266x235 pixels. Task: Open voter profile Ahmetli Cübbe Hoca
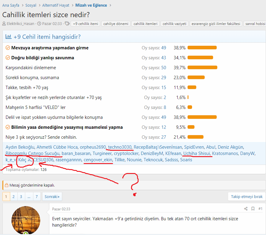pyautogui.click(x=57, y=147)
